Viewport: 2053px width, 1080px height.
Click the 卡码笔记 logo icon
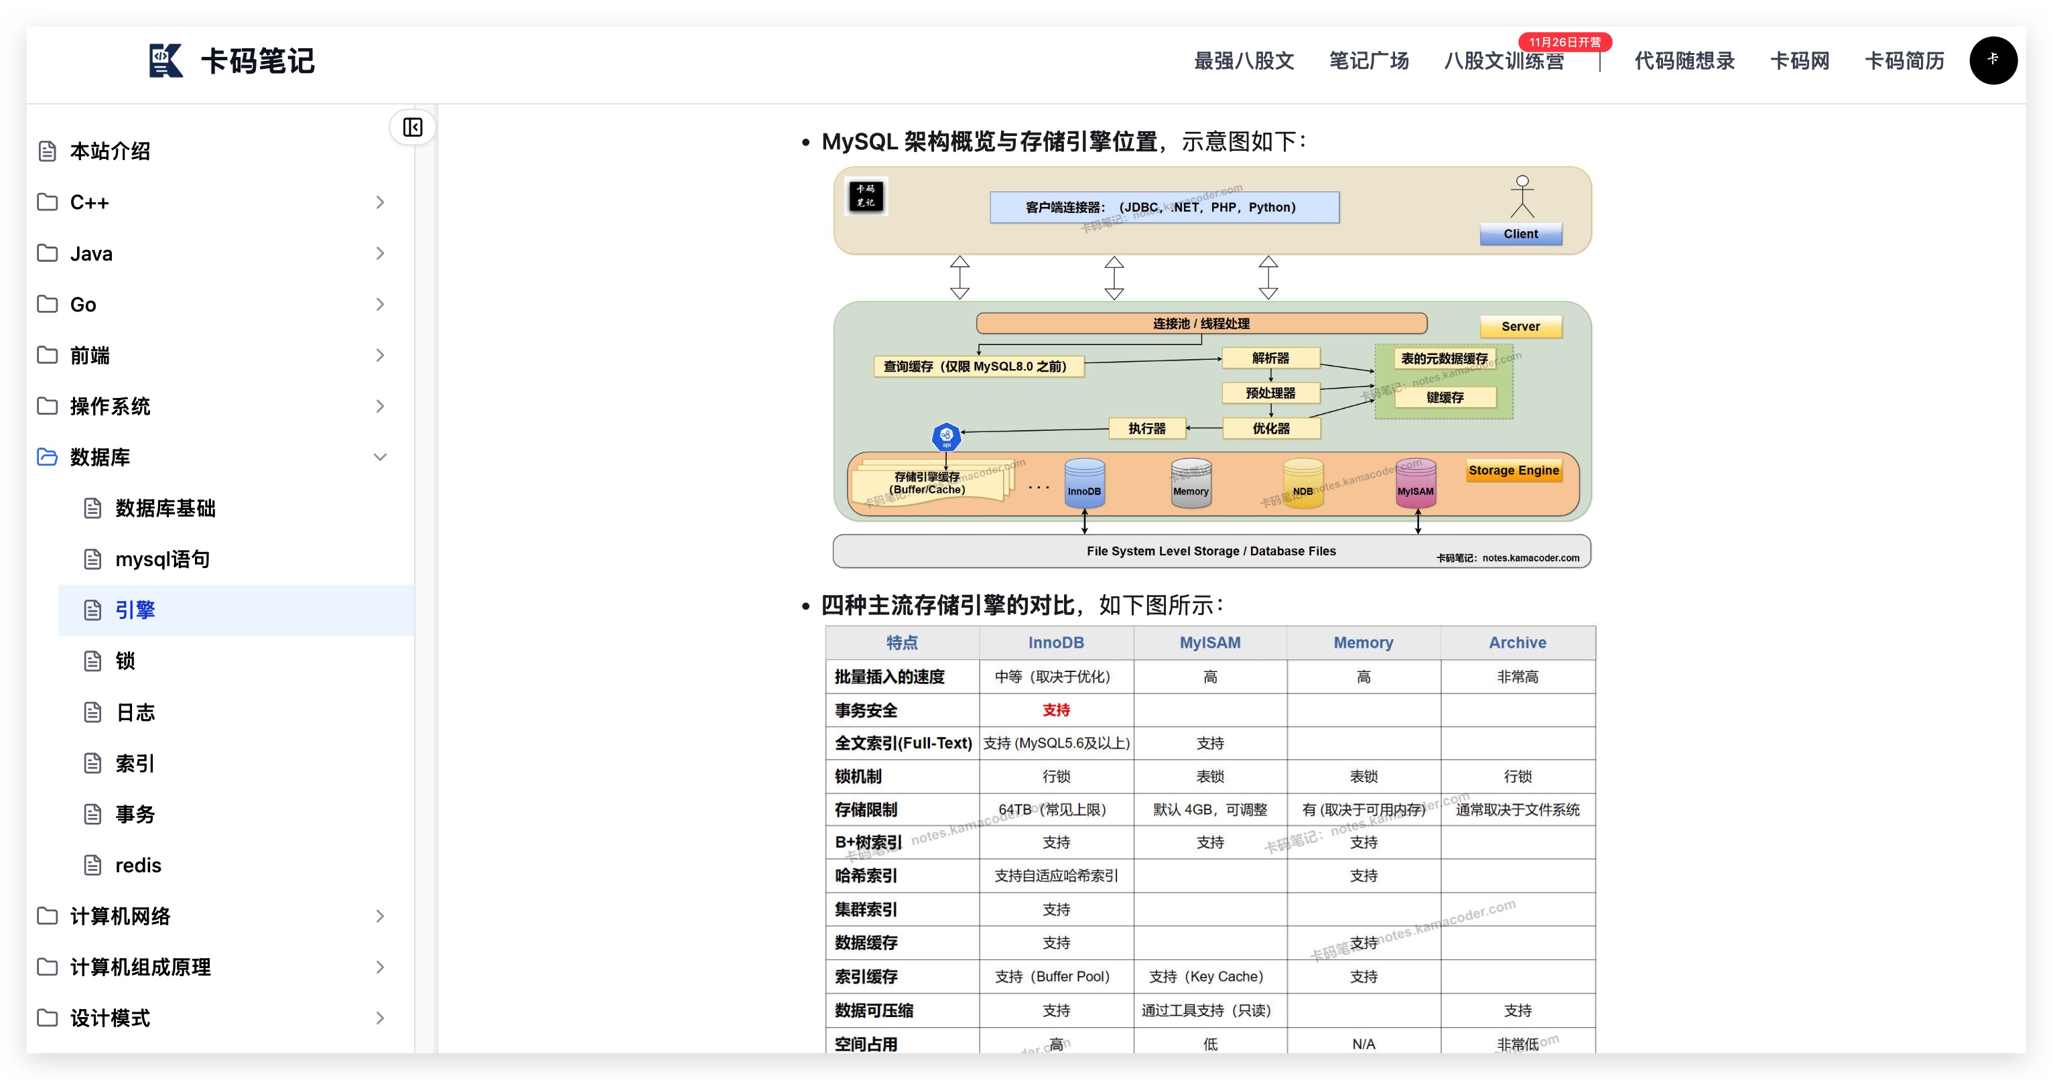[x=165, y=60]
